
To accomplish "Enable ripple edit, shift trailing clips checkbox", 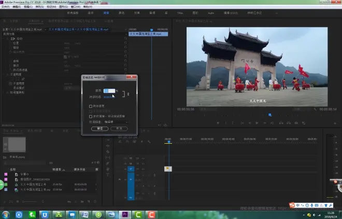I will coord(91,116).
